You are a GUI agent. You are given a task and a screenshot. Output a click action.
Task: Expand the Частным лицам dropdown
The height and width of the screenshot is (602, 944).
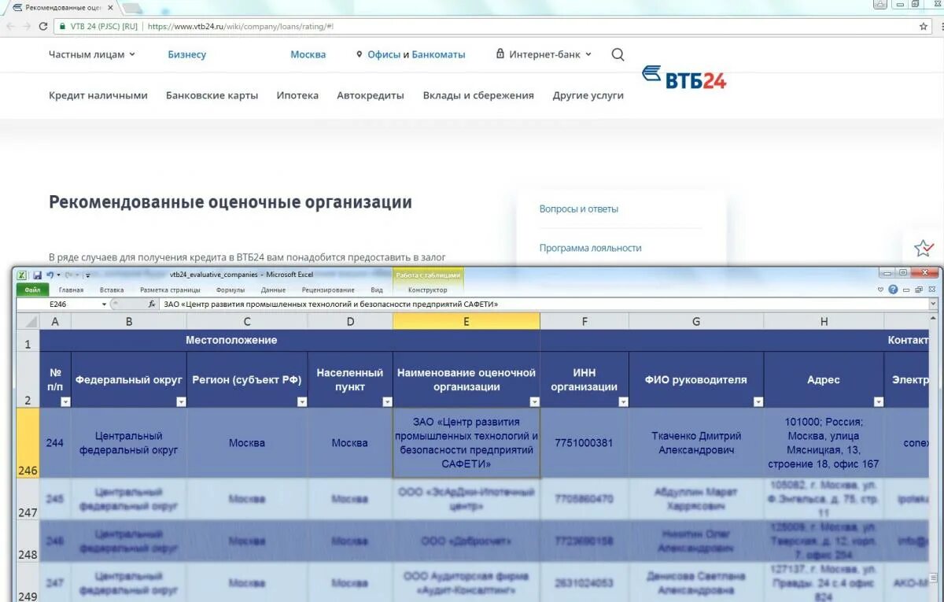click(x=132, y=54)
